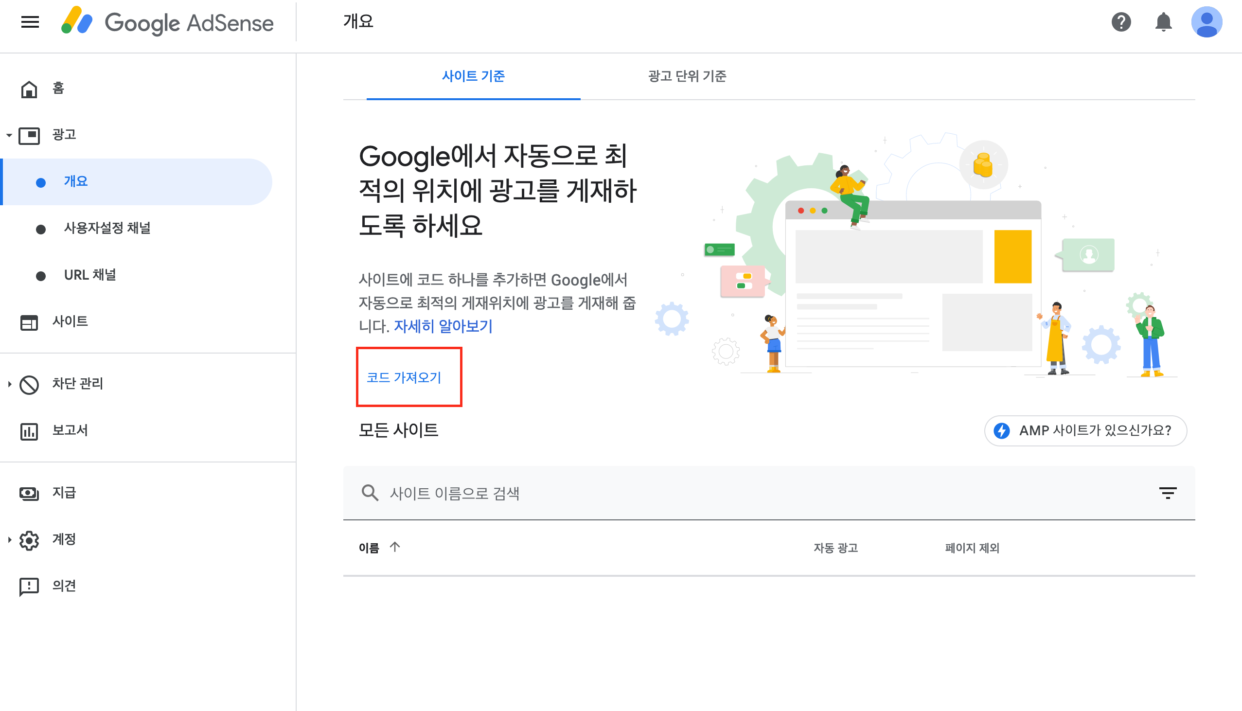Sort by the 이름 column header arrow
Image resolution: width=1242 pixels, height=711 pixels.
click(394, 547)
